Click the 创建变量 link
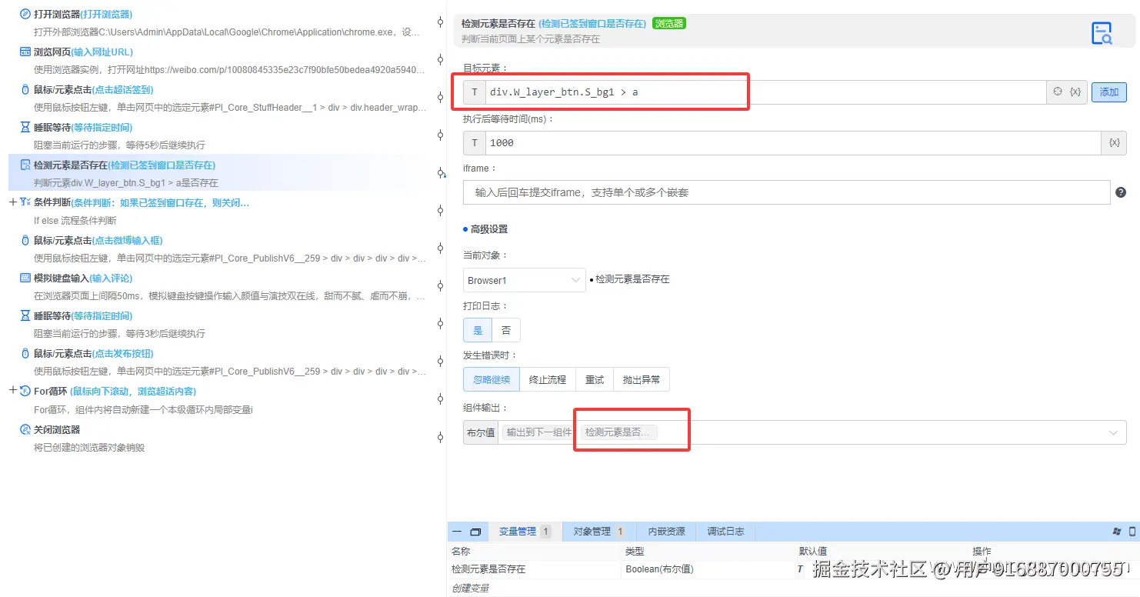Screen dimensions: 1140x597 pyautogui.click(x=470, y=589)
